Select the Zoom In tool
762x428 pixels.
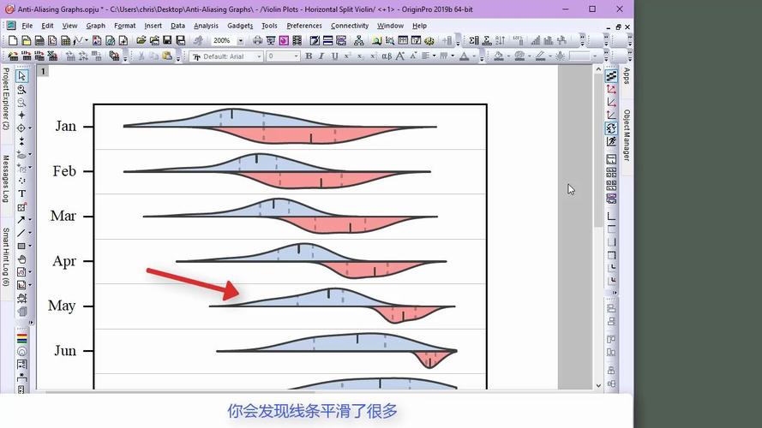(21, 89)
